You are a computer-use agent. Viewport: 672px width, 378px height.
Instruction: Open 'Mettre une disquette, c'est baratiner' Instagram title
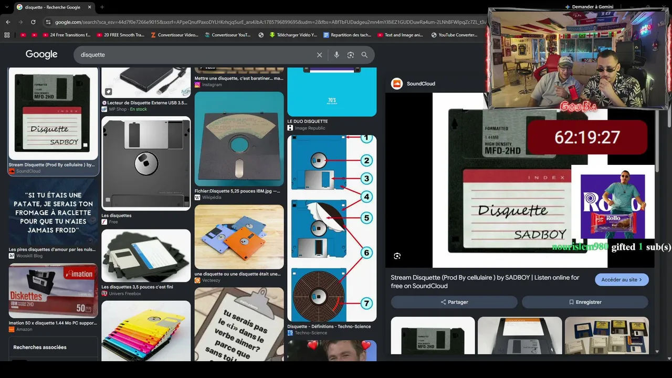click(x=239, y=78)
